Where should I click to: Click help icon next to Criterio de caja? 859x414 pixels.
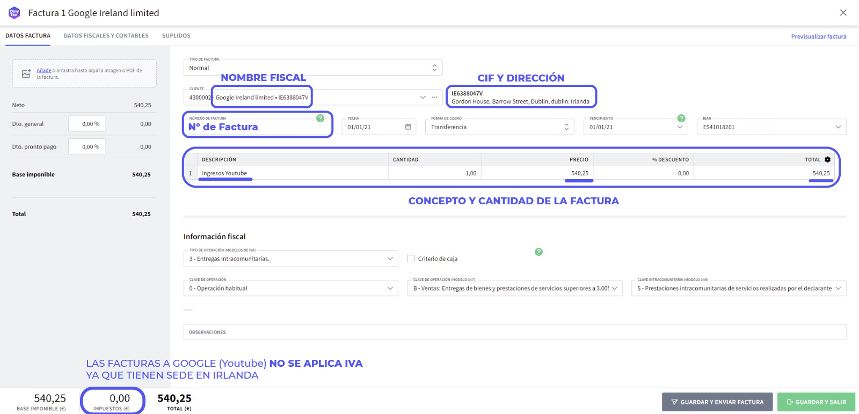[x=538, y=252]
